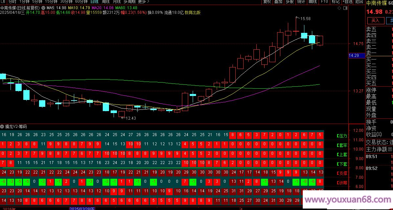This screenshot has width=393, height=210.
Task: Toggle 复权 price adjustment
Action: 267,2
